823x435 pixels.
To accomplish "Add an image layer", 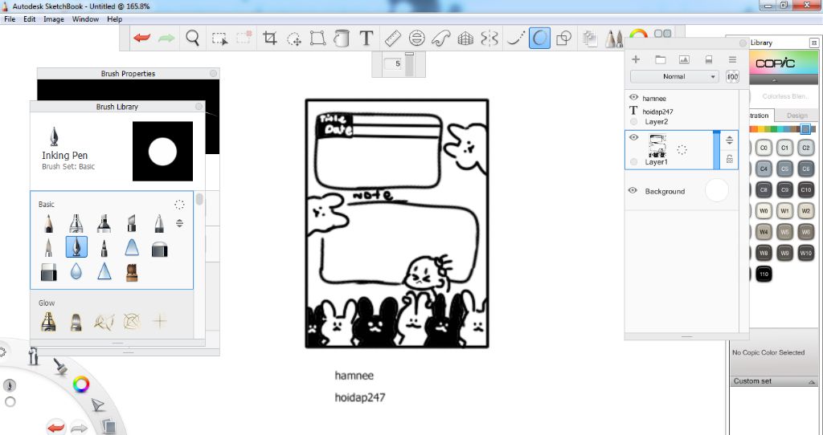I will [684, 59].
